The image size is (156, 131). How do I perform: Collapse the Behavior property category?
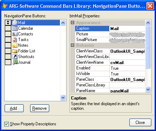click(72, 45)
